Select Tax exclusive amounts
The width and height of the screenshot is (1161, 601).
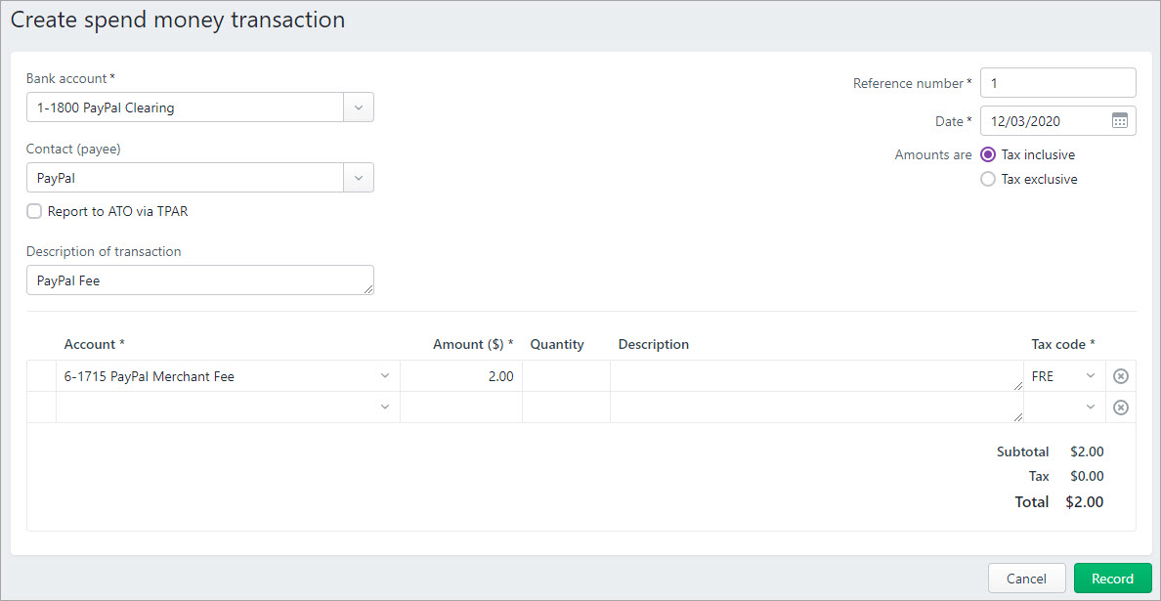[988, 179]
